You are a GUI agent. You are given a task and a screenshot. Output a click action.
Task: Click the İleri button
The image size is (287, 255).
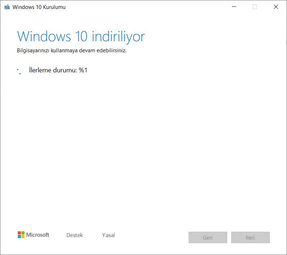pyautogui.click(x=250, y=237)
